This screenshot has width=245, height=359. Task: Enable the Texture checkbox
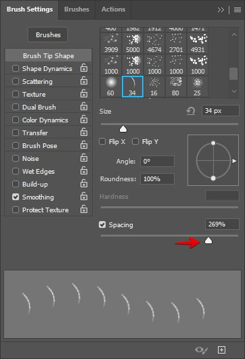(16, 94)
